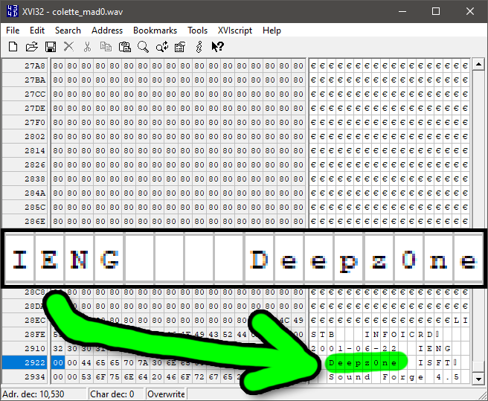Click the Copy toolbar icon

[106, 47]
